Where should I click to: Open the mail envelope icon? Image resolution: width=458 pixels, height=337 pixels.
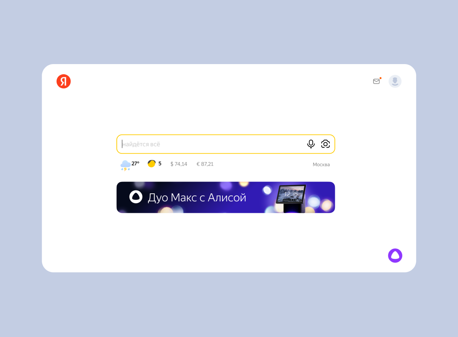376,81
